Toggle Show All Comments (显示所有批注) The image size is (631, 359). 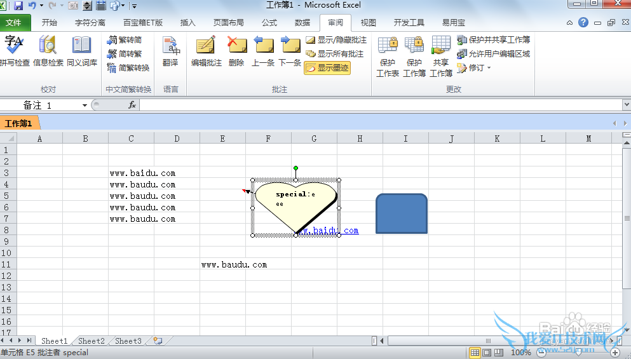334,53
